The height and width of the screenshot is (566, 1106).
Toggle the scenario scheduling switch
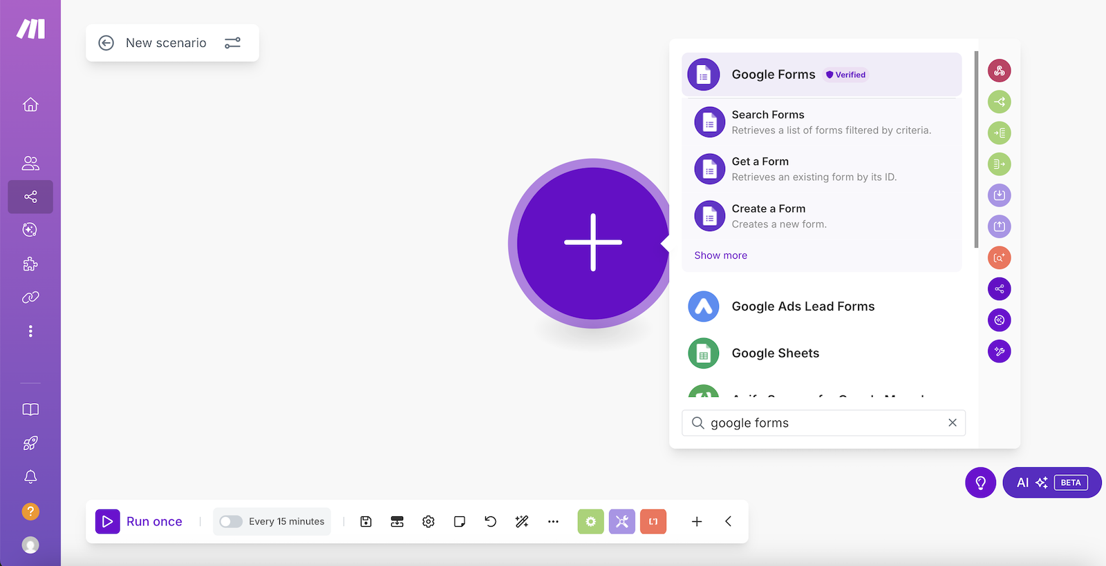coord(231,522)
